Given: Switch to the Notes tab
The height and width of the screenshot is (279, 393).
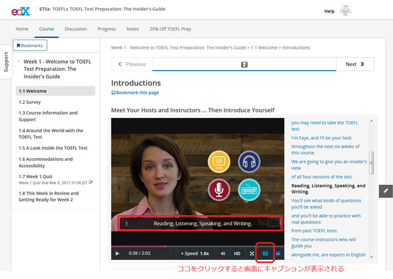Looking at the screenshot, I should pyautogui.click(x=132, y=29).
